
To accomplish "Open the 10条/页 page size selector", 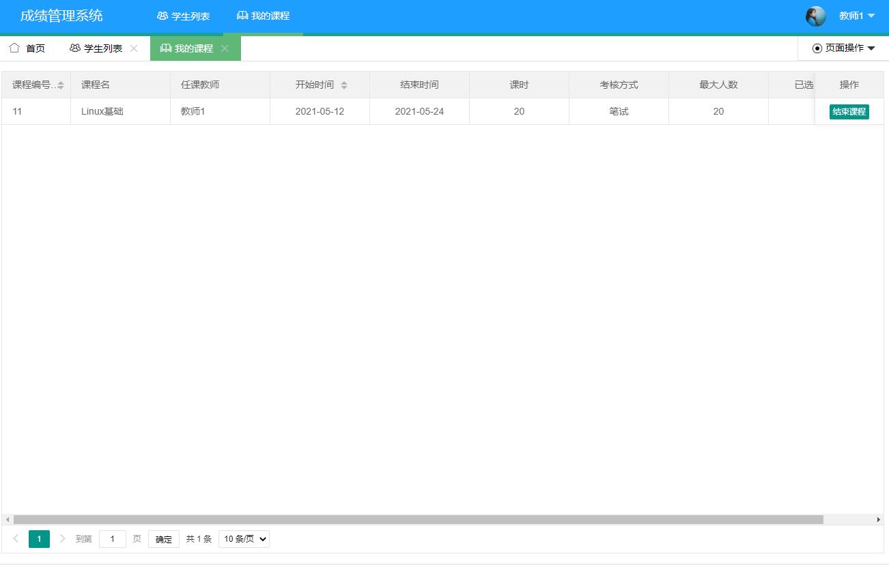I will click(243, 538).
